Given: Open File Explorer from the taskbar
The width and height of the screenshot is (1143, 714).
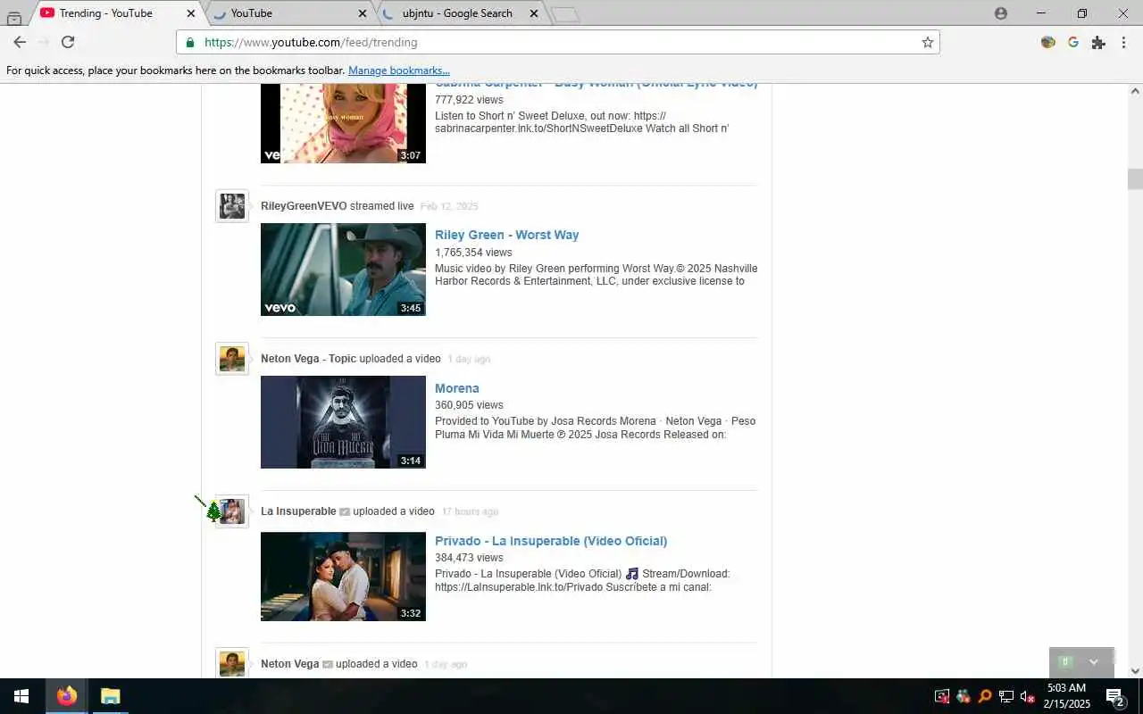Looking at the screenshot, I should point(110,696).
